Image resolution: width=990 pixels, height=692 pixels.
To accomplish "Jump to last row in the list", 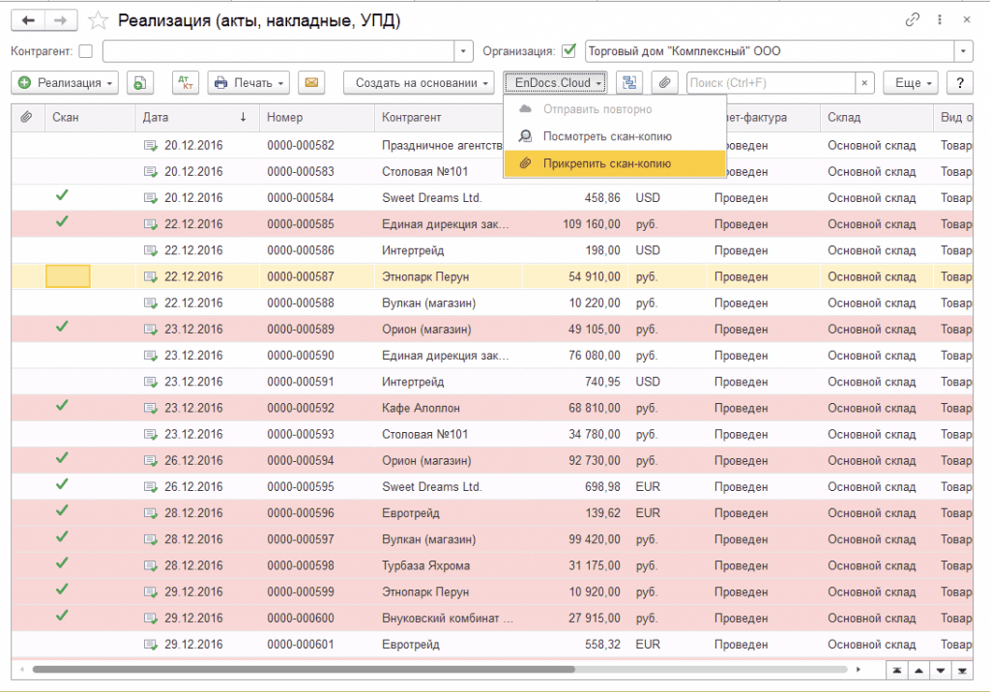I will 962,671.
